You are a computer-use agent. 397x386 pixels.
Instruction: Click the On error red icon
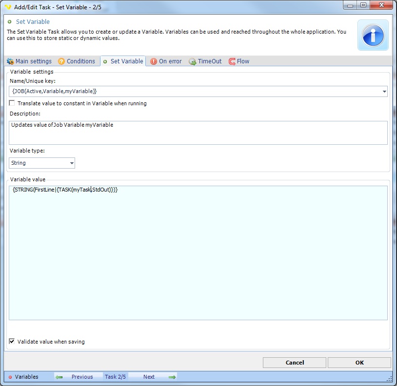[x=154, y=61]
